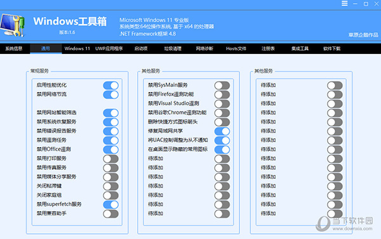Screen dimensions: 381x239
Task: Open the 软件下载 tab
Action: [x=332, y=49]
